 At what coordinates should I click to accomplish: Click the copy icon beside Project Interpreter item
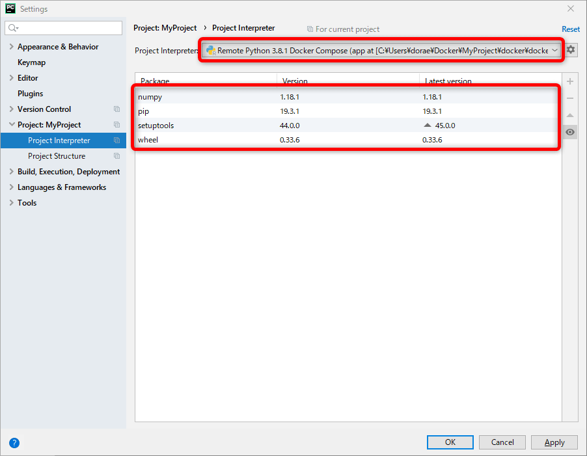tap(116, 141)
